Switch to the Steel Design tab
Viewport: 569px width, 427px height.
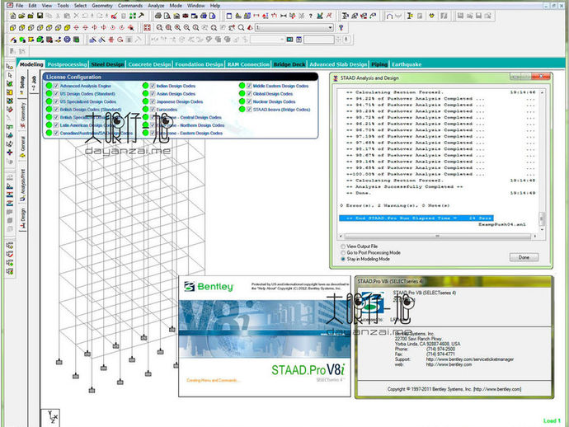(107, 64)
